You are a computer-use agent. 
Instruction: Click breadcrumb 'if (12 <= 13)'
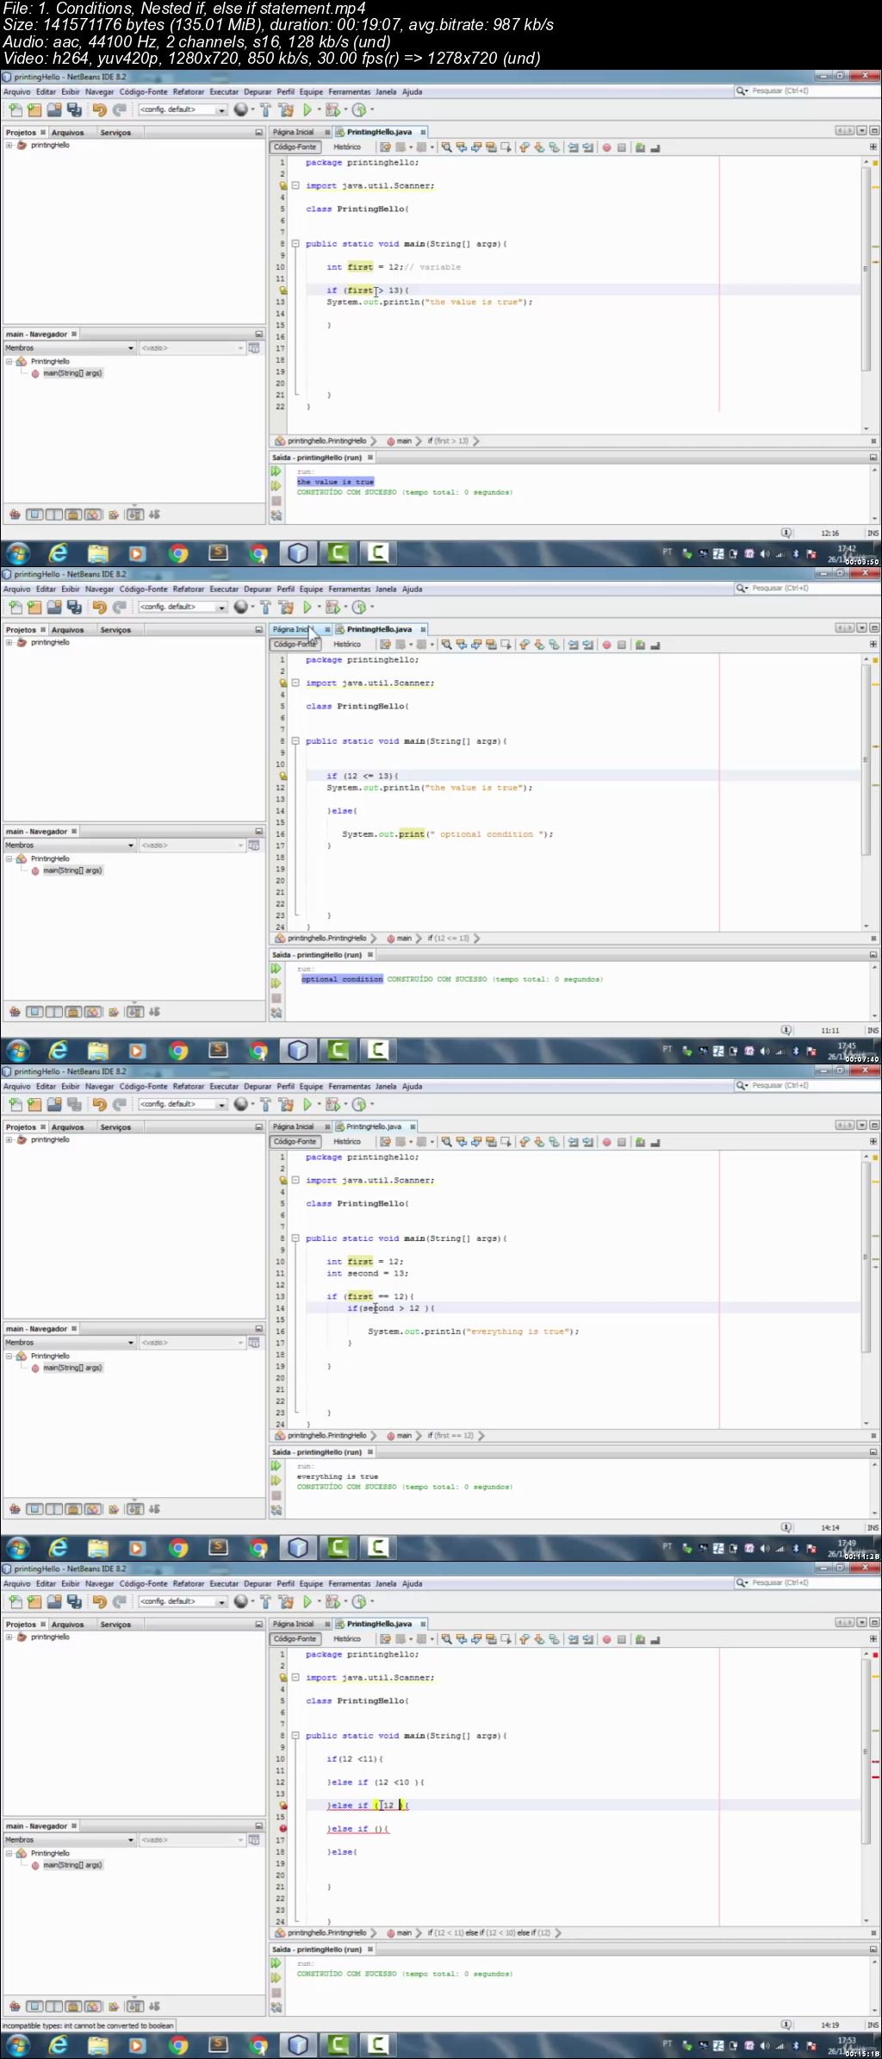tap(449, 939)
